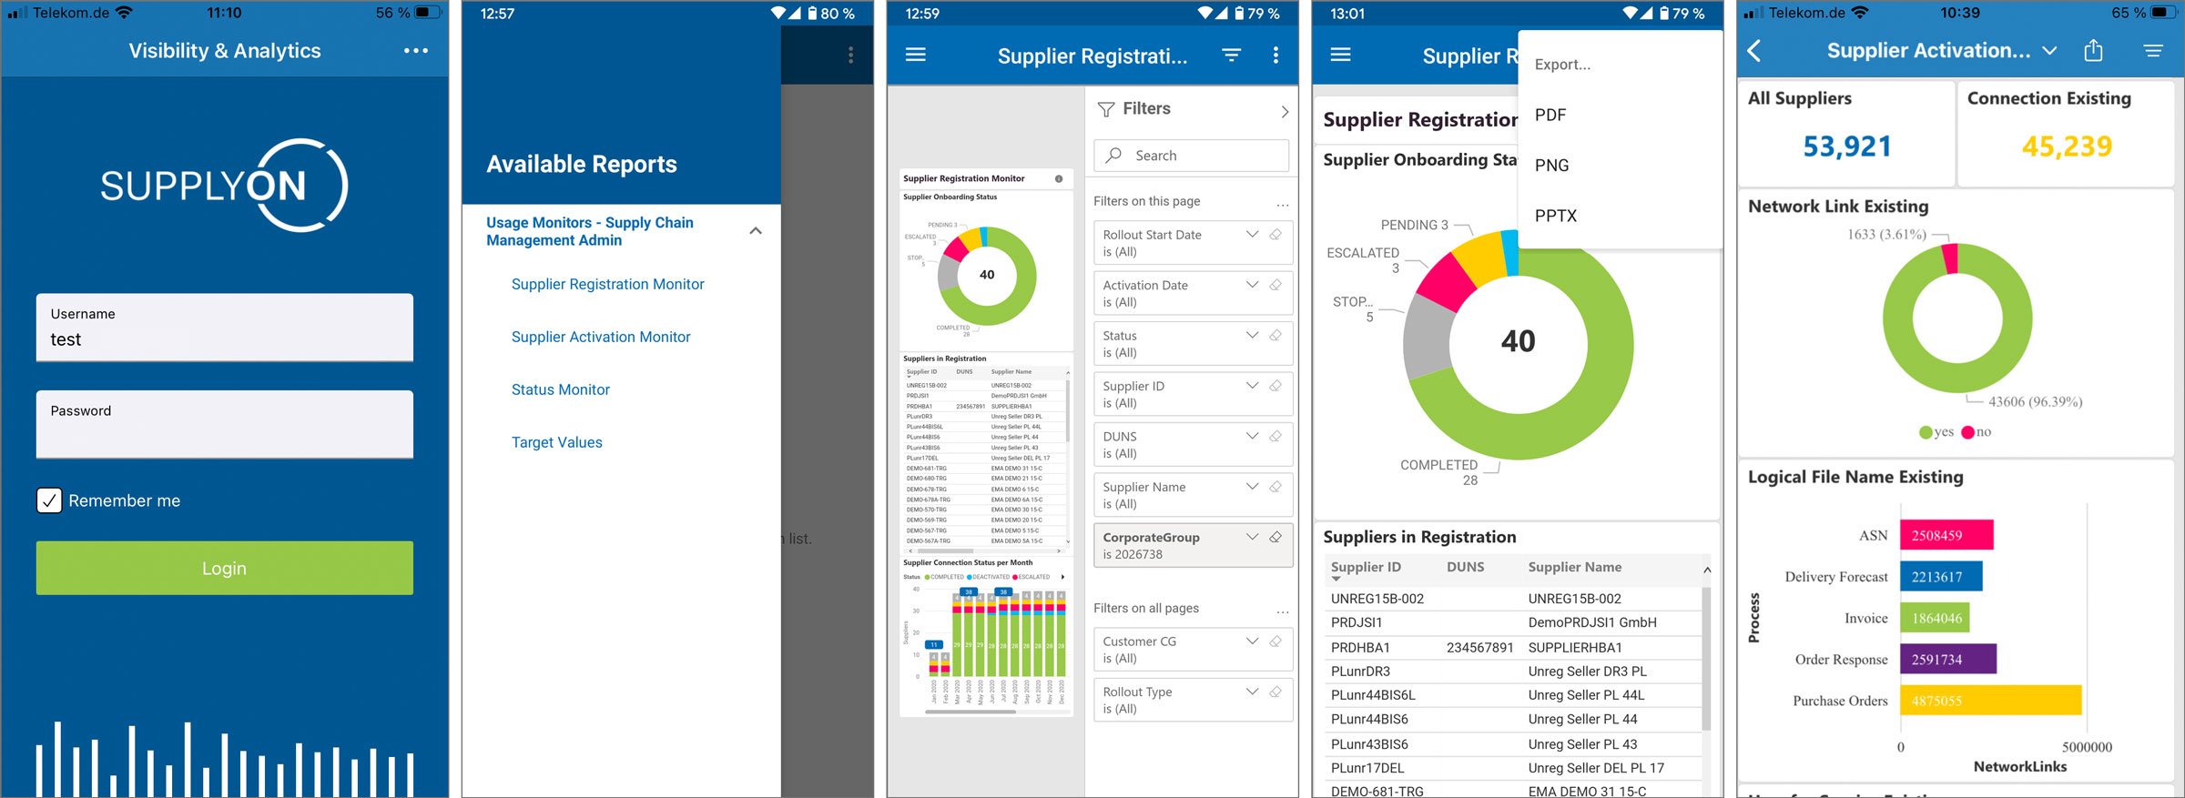The height and width of the screenshot is (798, 2185).
Task: Select the purple Order Response bar
Action: [1947, 659]
